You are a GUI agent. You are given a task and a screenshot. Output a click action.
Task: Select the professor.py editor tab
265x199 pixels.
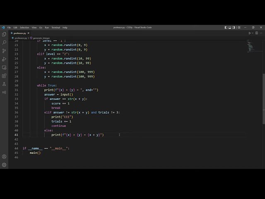(20, 33)
